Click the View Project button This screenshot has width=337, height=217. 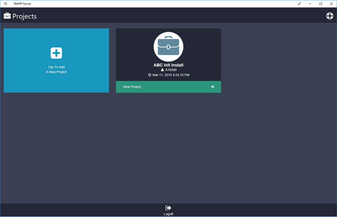coord(168,87)
